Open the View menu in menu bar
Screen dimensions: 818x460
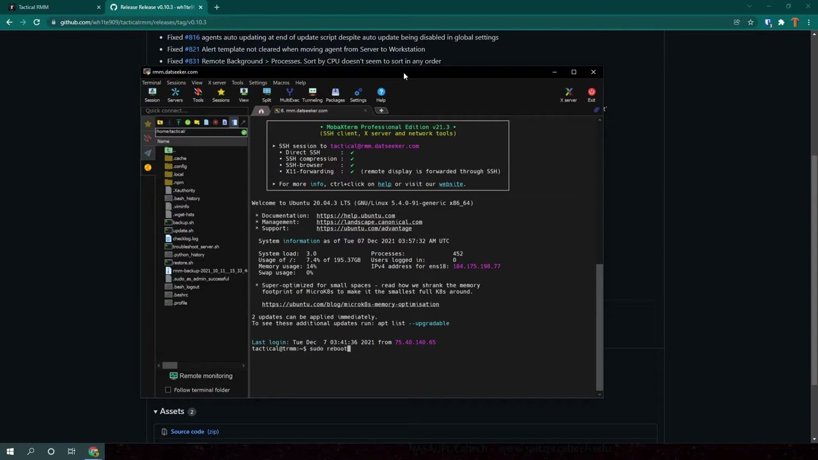click(x=197, y=82)
